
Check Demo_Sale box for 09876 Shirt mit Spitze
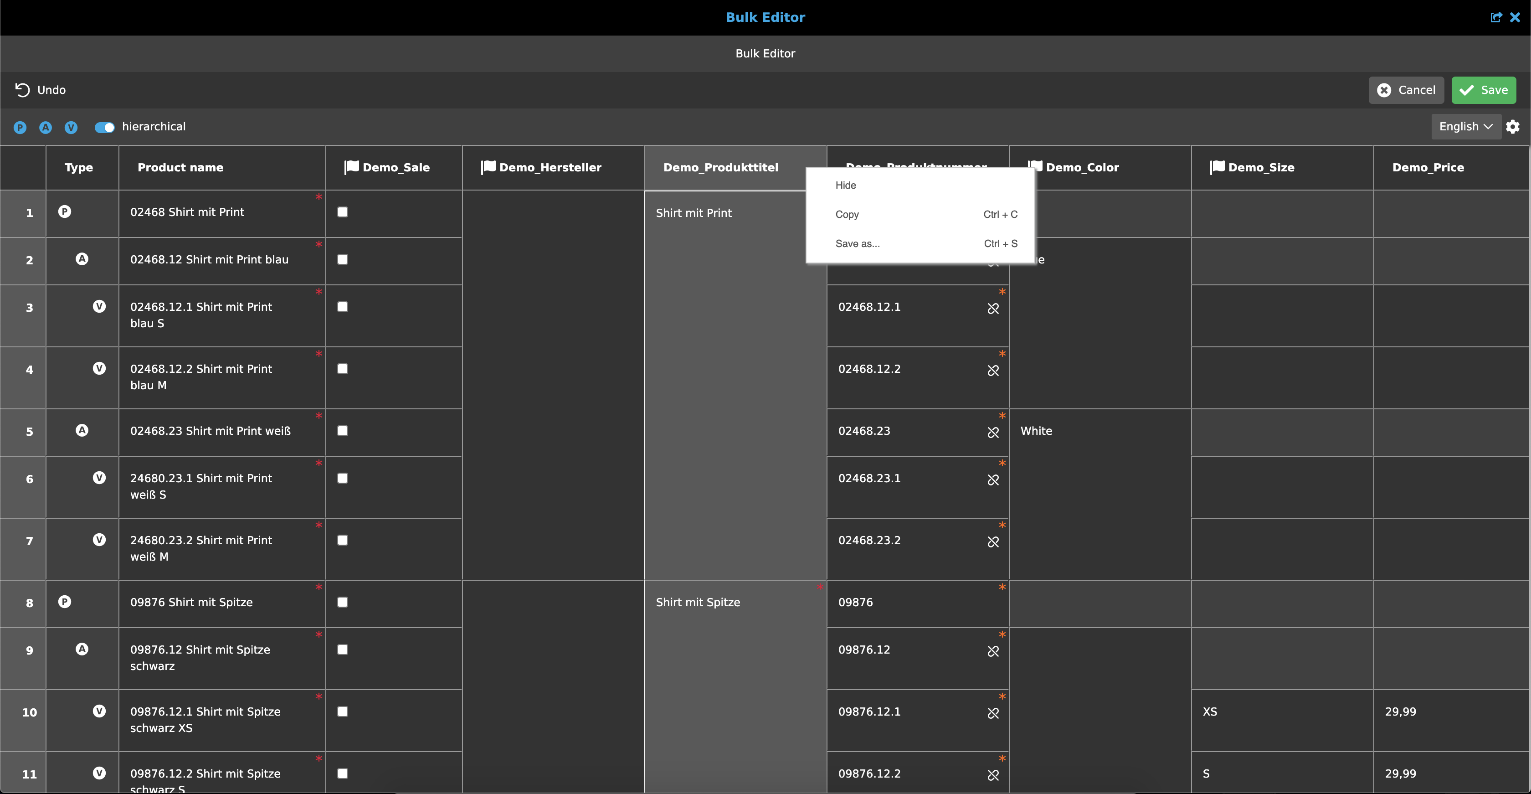[343, 602]
